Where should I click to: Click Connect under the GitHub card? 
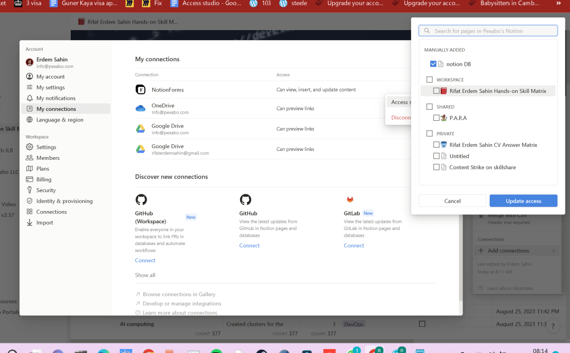[250, 246]
